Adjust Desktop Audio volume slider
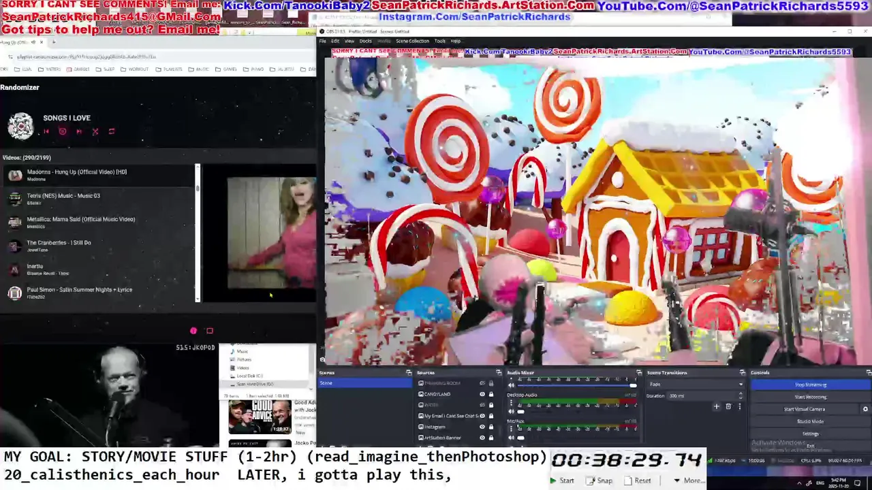The height and width of the screenshot is (490, 872). coord(578,411)
